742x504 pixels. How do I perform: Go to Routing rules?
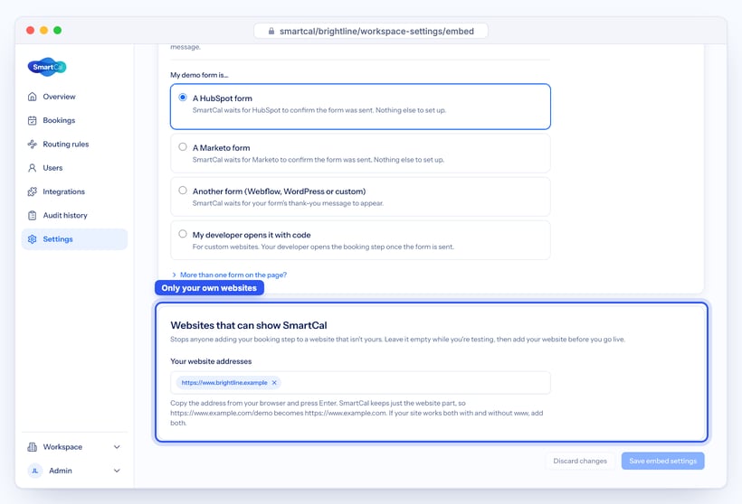click(x=75, y=145)
